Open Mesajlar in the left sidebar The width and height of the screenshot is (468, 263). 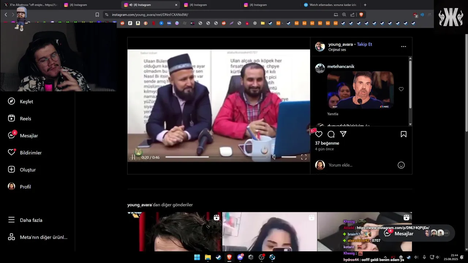(23, 136)
